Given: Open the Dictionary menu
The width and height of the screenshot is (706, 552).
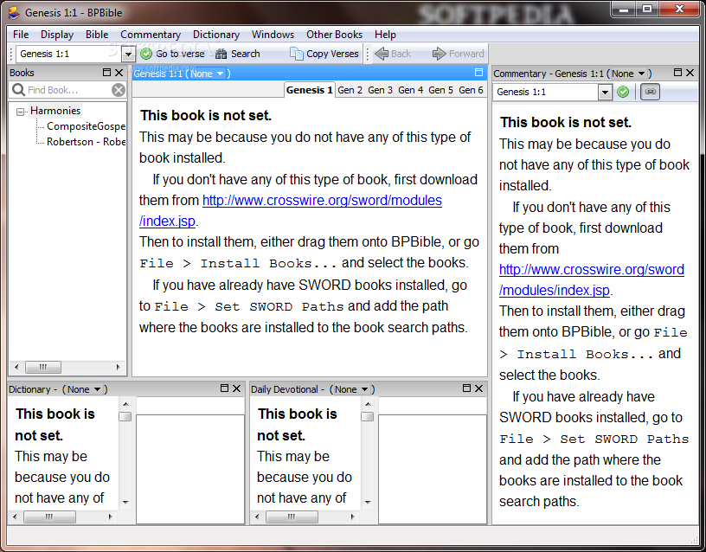Looking at the screenshot, I should click(216, 35).
